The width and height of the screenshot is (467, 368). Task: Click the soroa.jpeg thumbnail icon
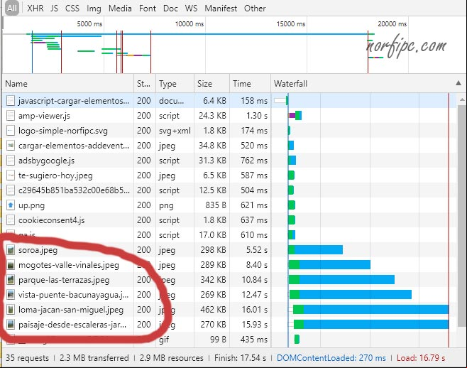(11, 250)
